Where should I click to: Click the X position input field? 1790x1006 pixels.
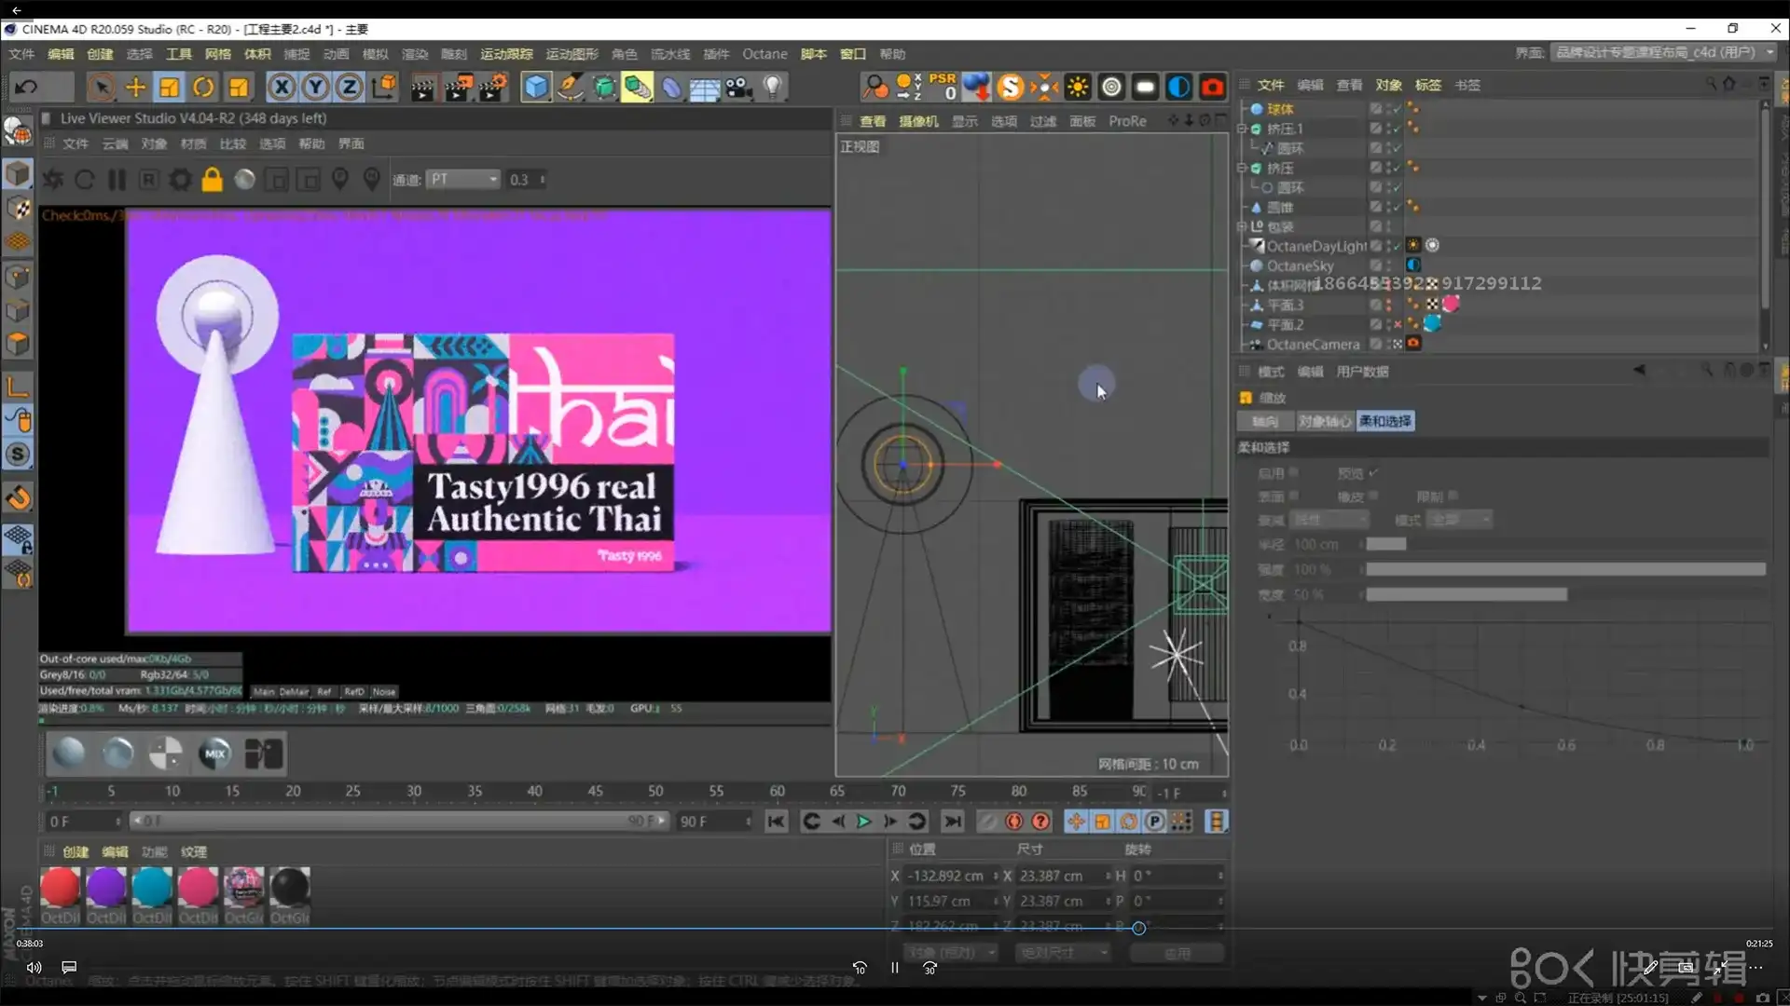tap(946, 877)
